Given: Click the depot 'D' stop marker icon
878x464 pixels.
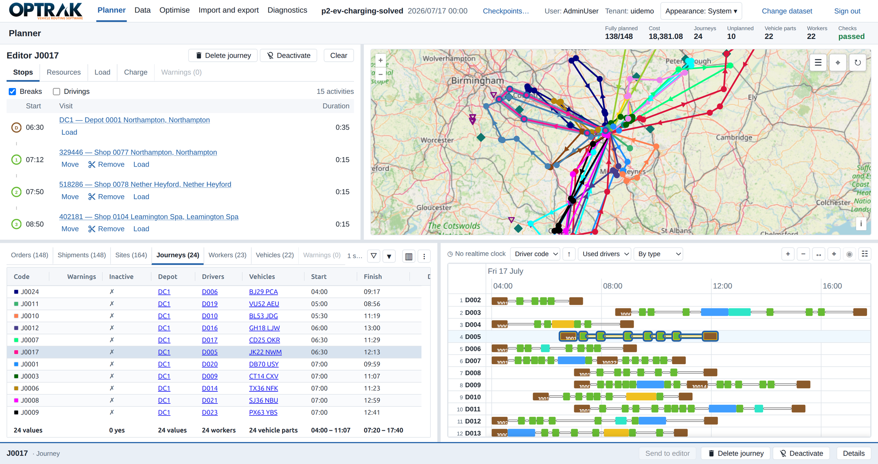Looking at the screenshot, I should [16, 128].
